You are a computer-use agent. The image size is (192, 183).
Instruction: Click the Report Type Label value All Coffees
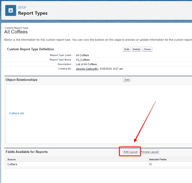pyautogui.click(x=82, y=55)
